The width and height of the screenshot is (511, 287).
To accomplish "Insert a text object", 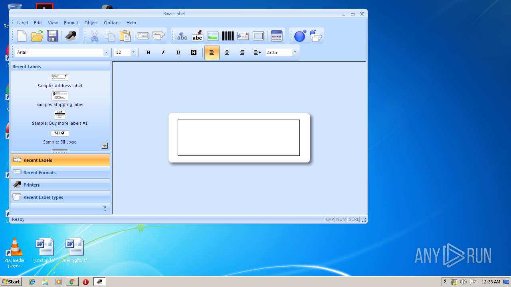I will pos(182,36).
